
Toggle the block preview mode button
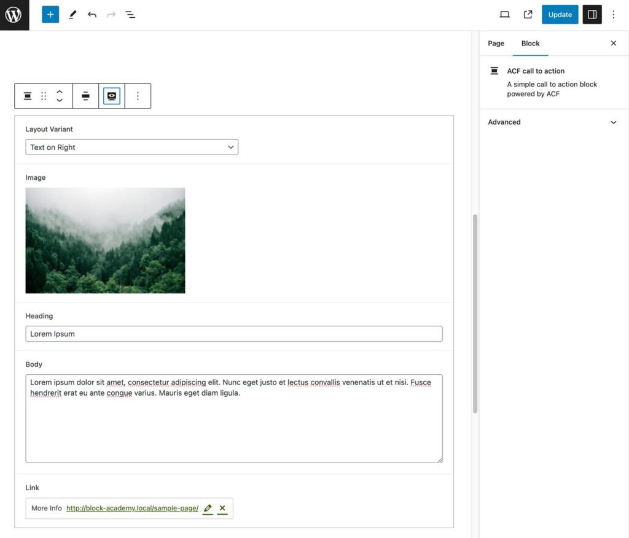point(112,96)
